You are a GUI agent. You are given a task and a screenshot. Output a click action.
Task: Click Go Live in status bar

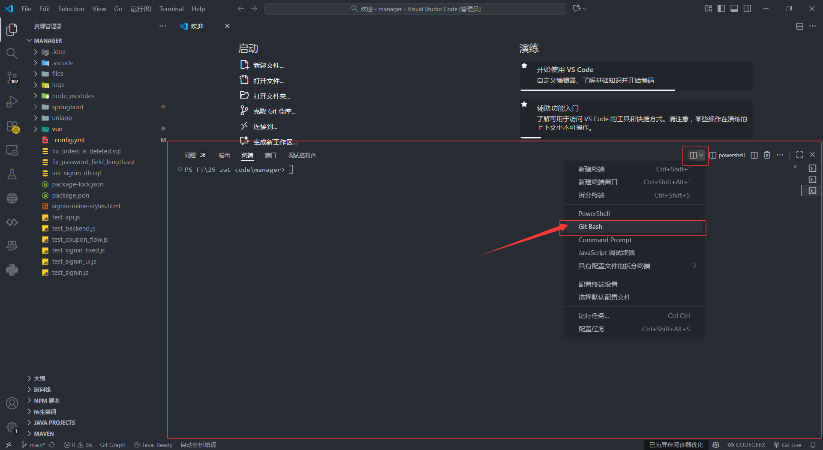tap(788, 445)
